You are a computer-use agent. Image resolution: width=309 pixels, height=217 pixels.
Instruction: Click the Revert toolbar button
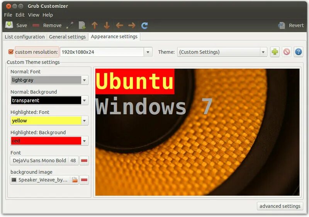291,25
